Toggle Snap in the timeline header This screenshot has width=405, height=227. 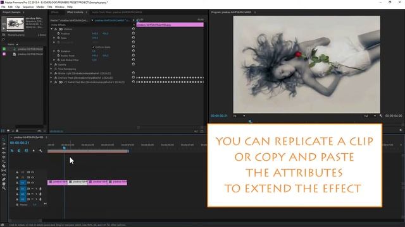tap(19, 151)
